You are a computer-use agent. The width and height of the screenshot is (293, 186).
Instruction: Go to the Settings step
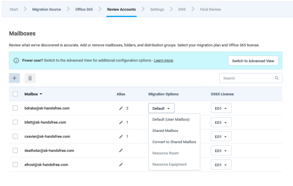click(x=157, y=9)
